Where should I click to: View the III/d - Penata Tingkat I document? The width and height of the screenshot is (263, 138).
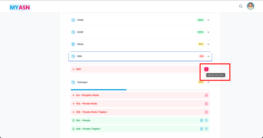202,129
